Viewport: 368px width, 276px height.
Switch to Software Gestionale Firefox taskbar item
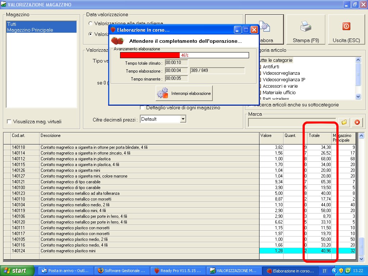coord(121,271)
